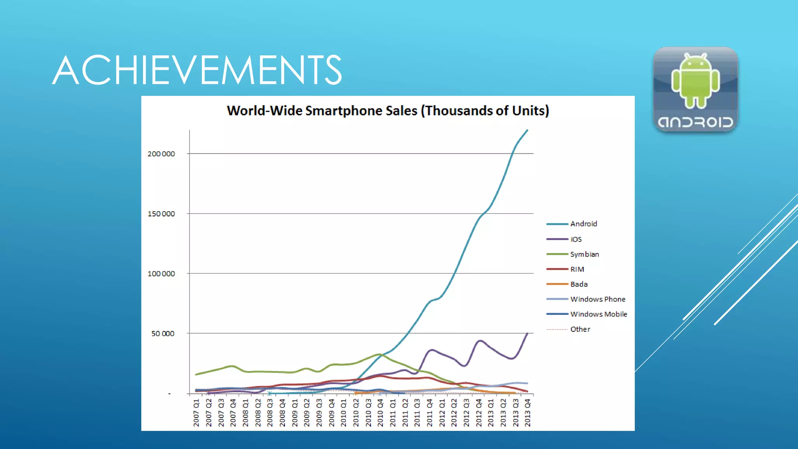Select the chart title about smartphone sales
The image size is (798, 449).
point(388,111)
